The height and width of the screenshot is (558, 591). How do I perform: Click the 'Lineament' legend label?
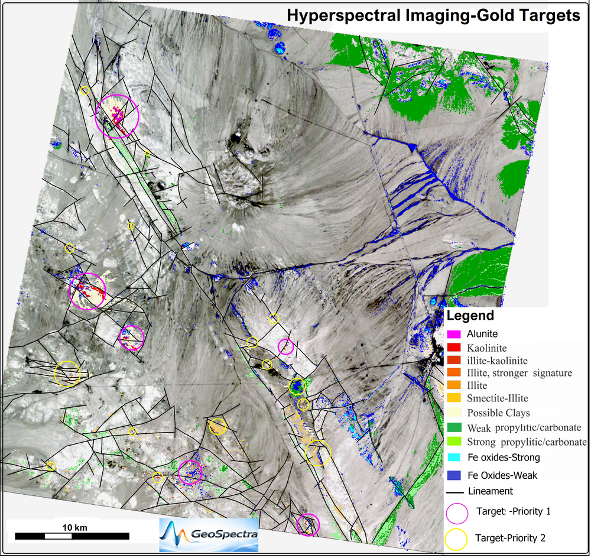point(491,491)
